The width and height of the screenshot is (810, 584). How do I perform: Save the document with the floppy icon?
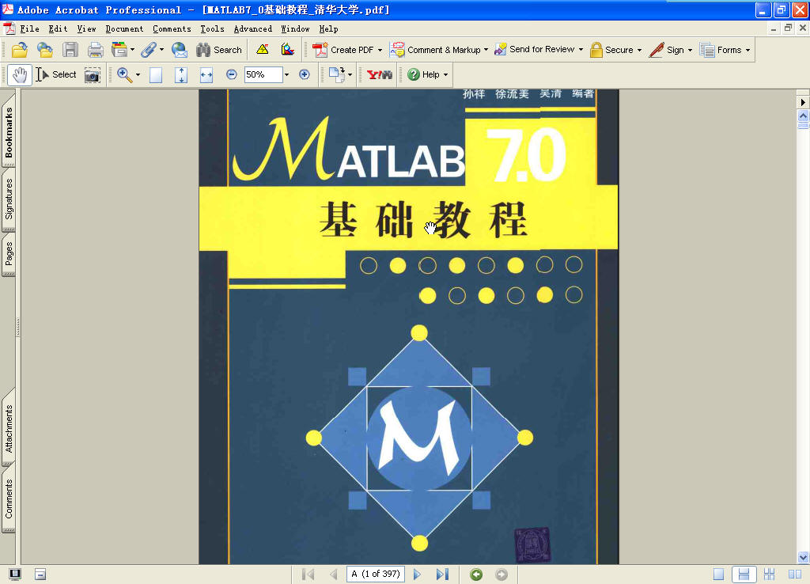click(x=70, y=50)
